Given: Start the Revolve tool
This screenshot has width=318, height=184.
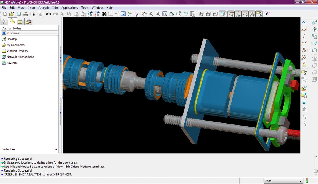Looking at the screenshot, I should click(314, 30).
